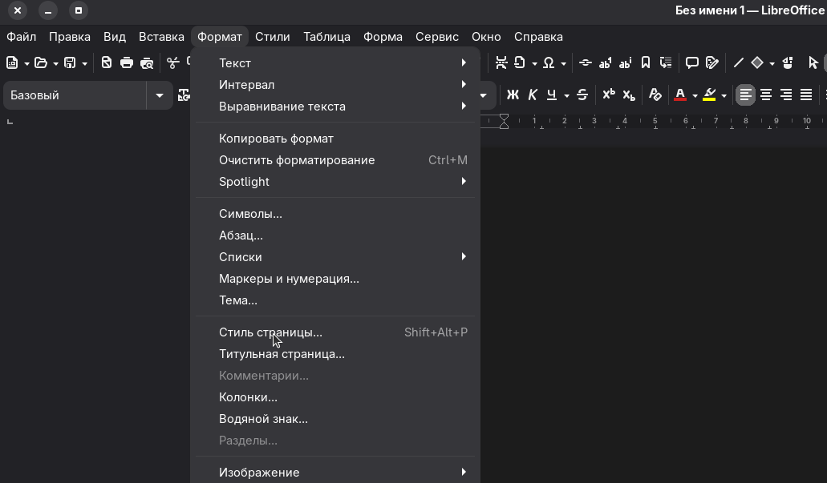Toggle strikethrough formatting
This screenshot has width=827, height=483.
click(582, 95)
